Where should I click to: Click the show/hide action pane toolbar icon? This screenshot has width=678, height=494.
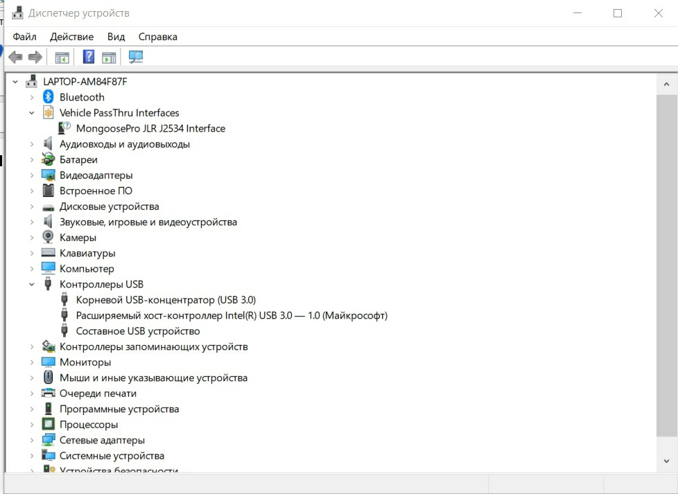pyautogui.click(x=109, y=57)
